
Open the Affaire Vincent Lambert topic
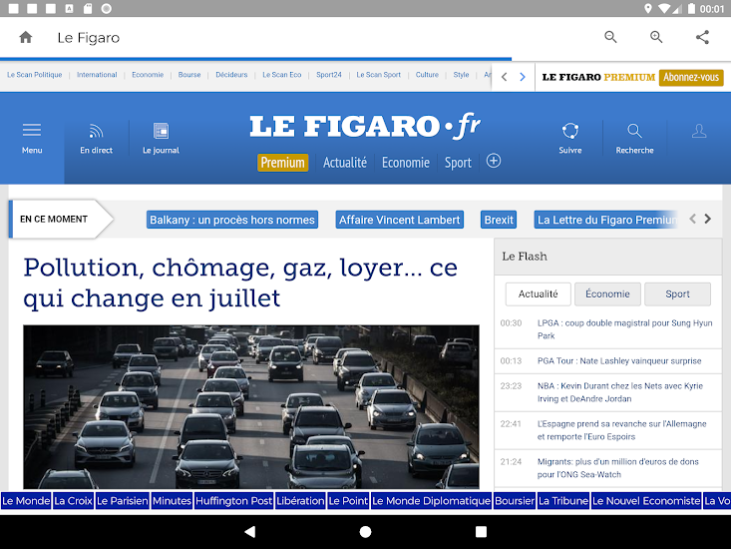pos(399,220)
